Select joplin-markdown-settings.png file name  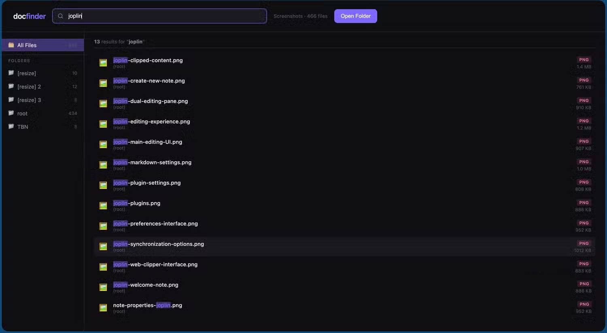click(x=152, y=162)
